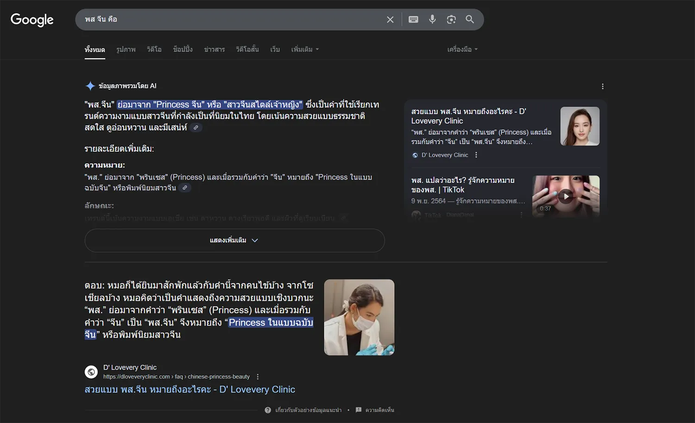Expand AI overview with แสดงเพิ่มเติม
The image size is (695, 423).
click(x=234, y=240)
